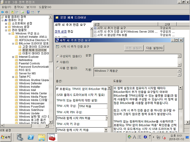Image resolution: width=190 pixels, height=142 pixels.
Task: Click the Export list toolbar icon
Action: coord(22,12)
